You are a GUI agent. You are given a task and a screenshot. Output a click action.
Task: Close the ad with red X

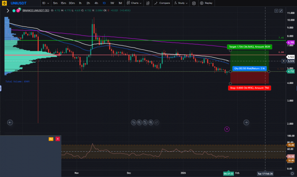point(58,139)
